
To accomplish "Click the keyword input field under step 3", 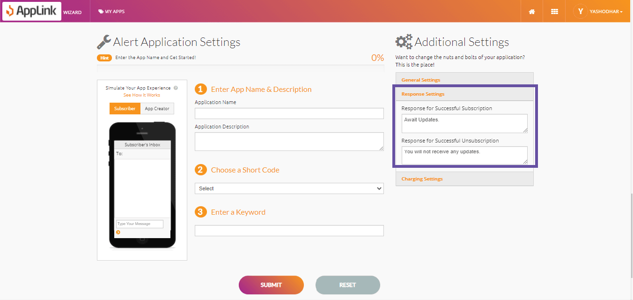I will coord(289,231).
